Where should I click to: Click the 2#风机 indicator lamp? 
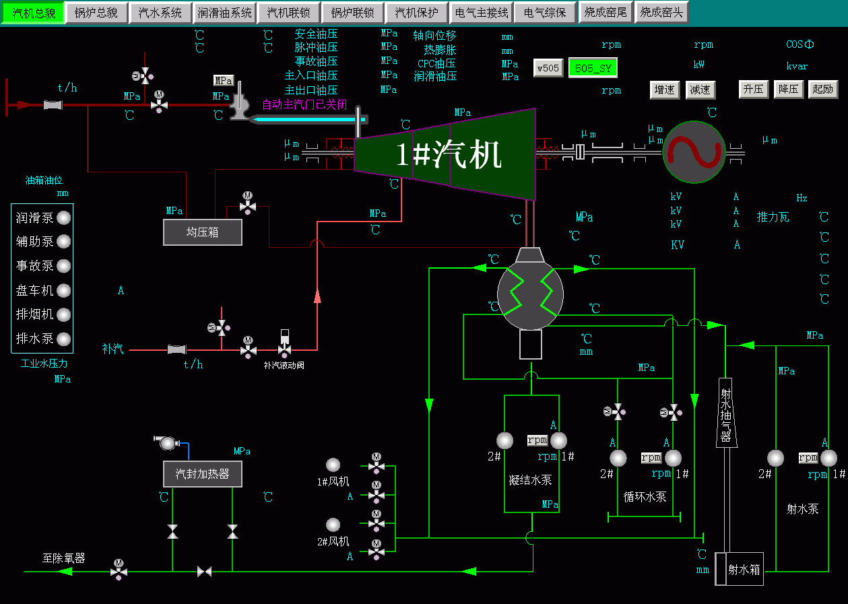click(x=333, y=525)
